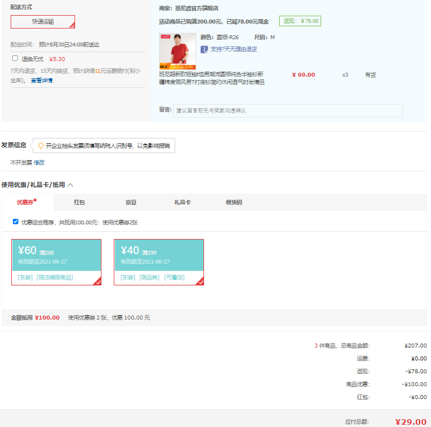Open the 礼品卡 tab
This screenshot has height=427, width=431.
(182, 202)
